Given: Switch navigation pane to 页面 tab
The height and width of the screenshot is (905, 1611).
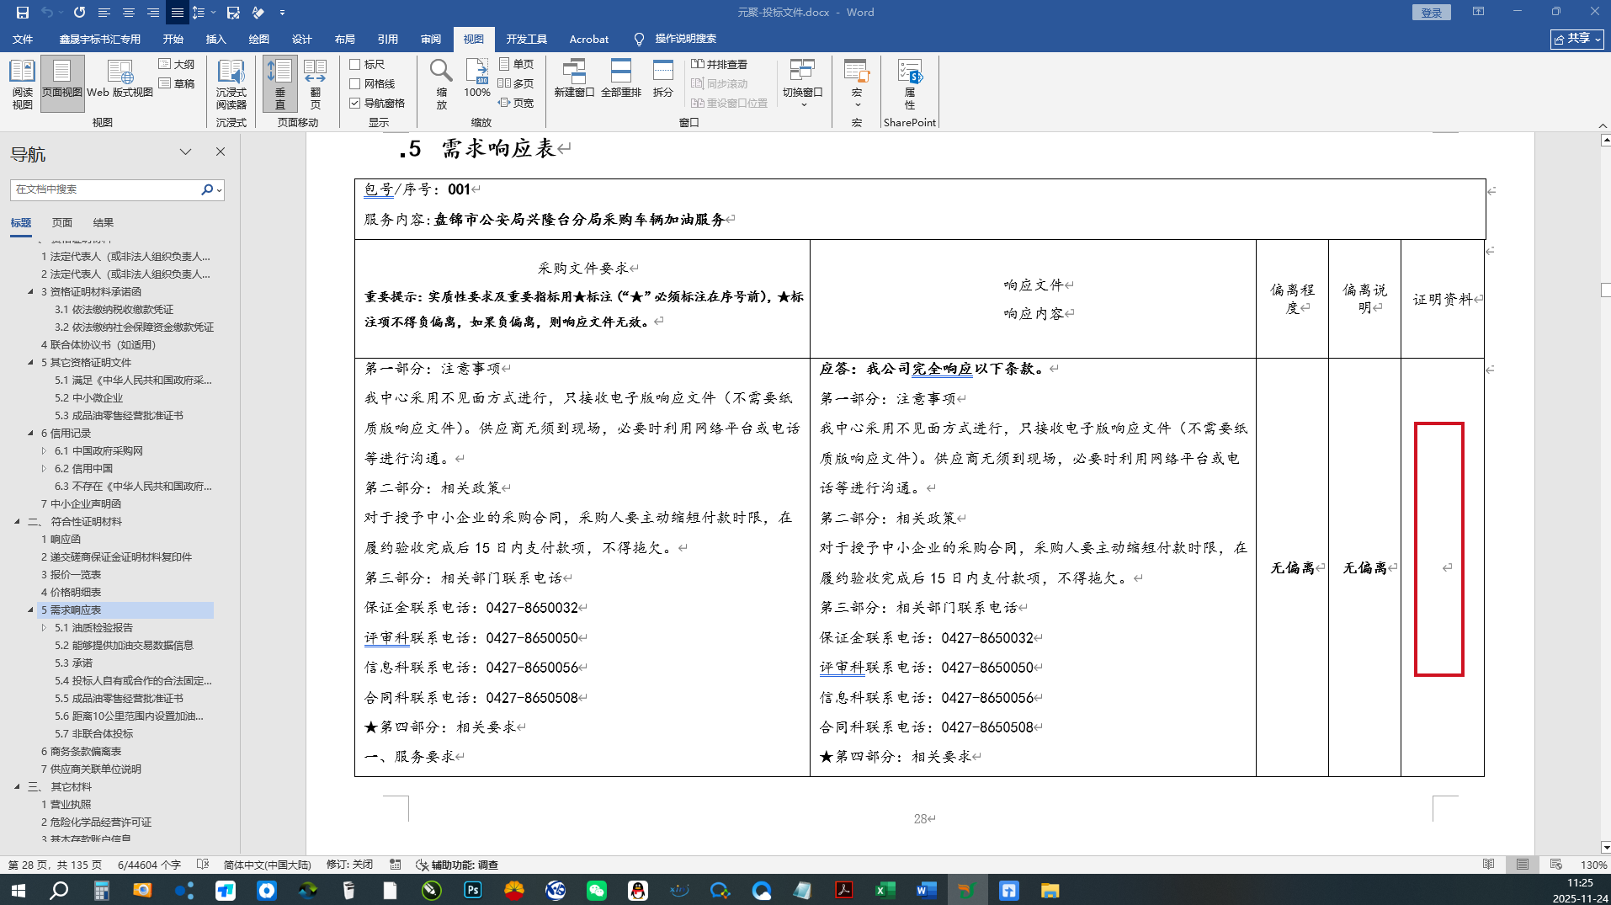Looking at the screenshot, I should tap(62, 223).
